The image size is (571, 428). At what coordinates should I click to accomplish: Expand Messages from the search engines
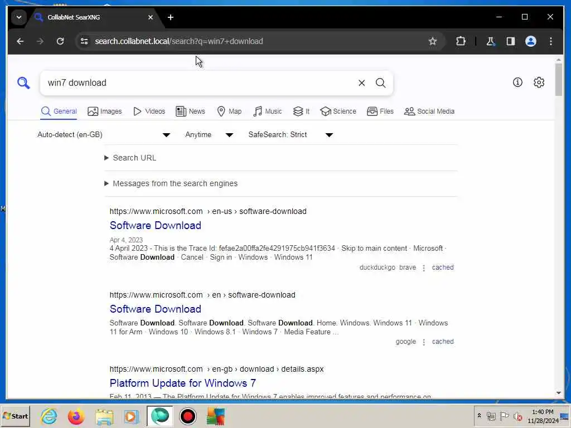171,183
